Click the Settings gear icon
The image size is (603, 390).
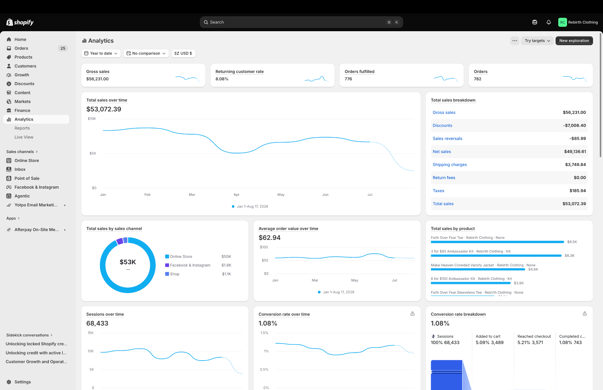pos(9,382)
